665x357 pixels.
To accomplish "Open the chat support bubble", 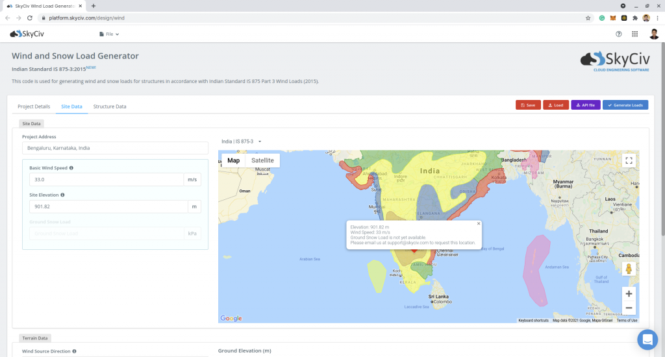I will point(647,339).
